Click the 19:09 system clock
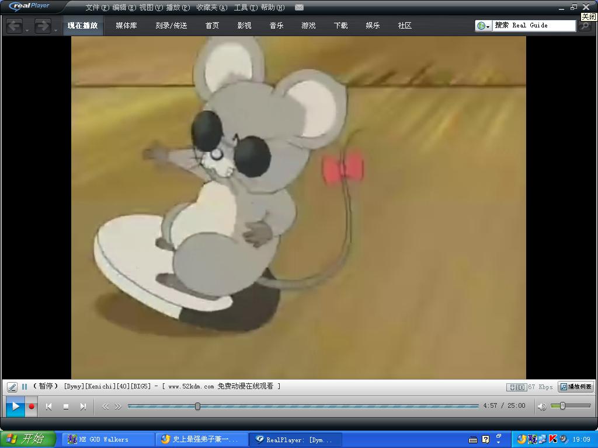 (581, 440)
